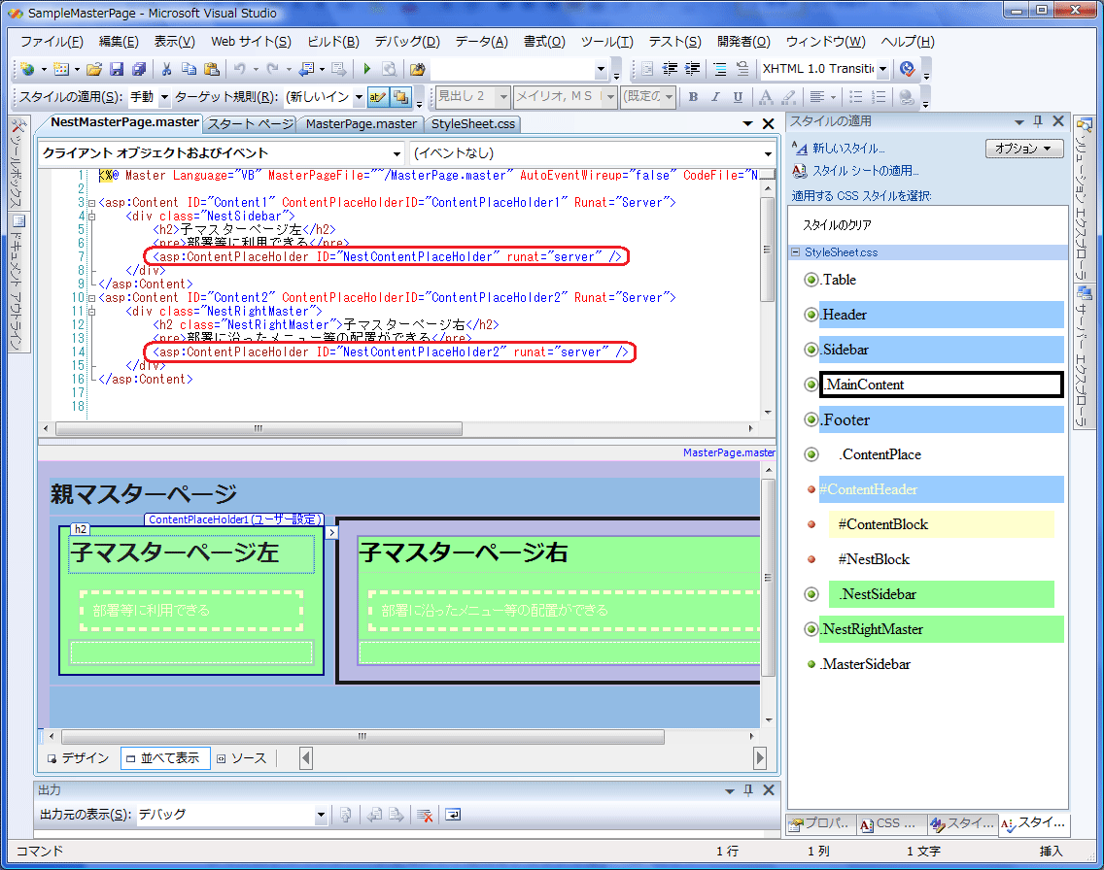1104x870 pixels.
Task: Click the Paste clipboard icon
Action: [211, 69]
